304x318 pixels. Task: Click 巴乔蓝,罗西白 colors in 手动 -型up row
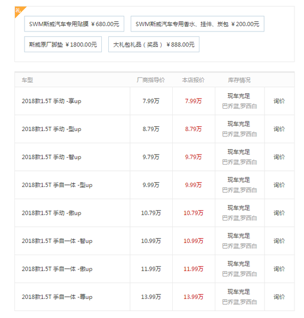(239, 134)
